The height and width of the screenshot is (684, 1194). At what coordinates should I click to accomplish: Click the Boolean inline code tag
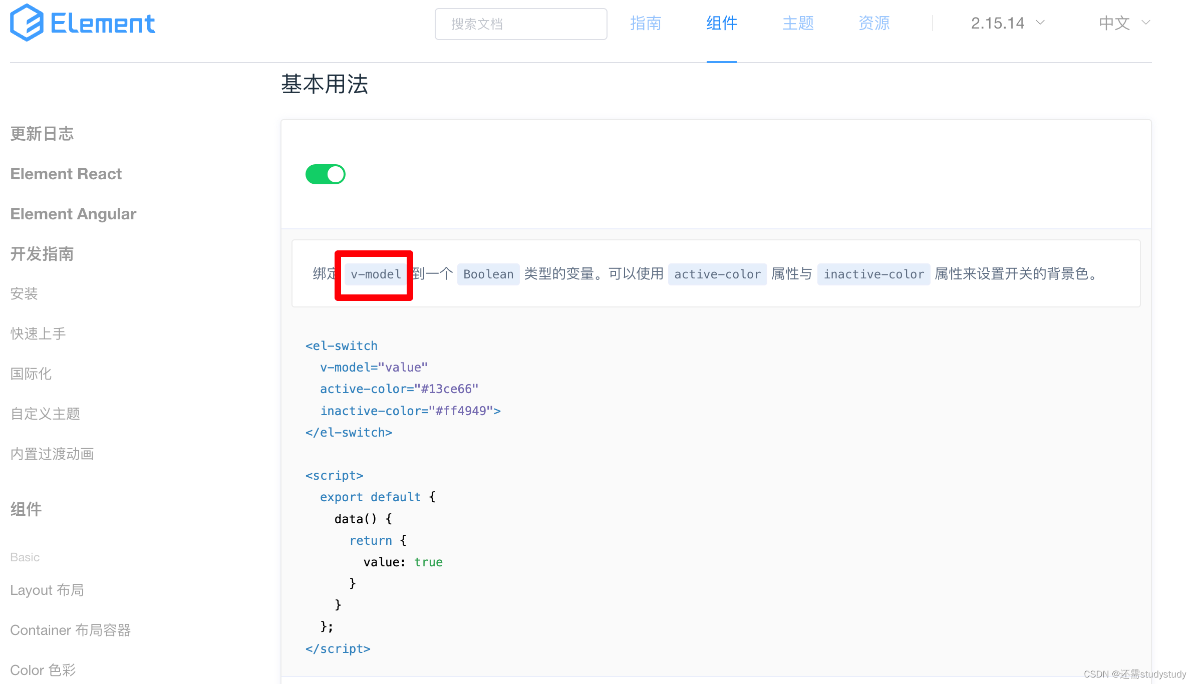click(x=488, y=274)
